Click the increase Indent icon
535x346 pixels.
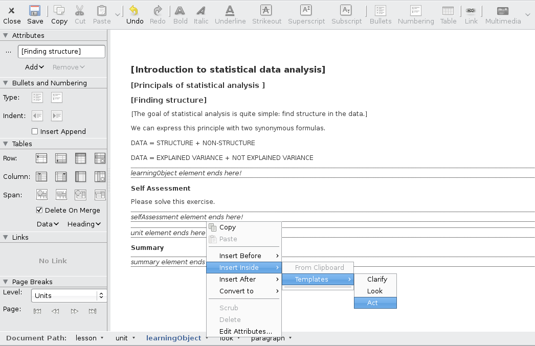tap(57, 116)
